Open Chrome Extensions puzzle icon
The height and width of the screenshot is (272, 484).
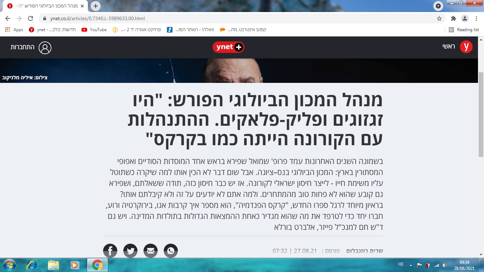point(453,18)
